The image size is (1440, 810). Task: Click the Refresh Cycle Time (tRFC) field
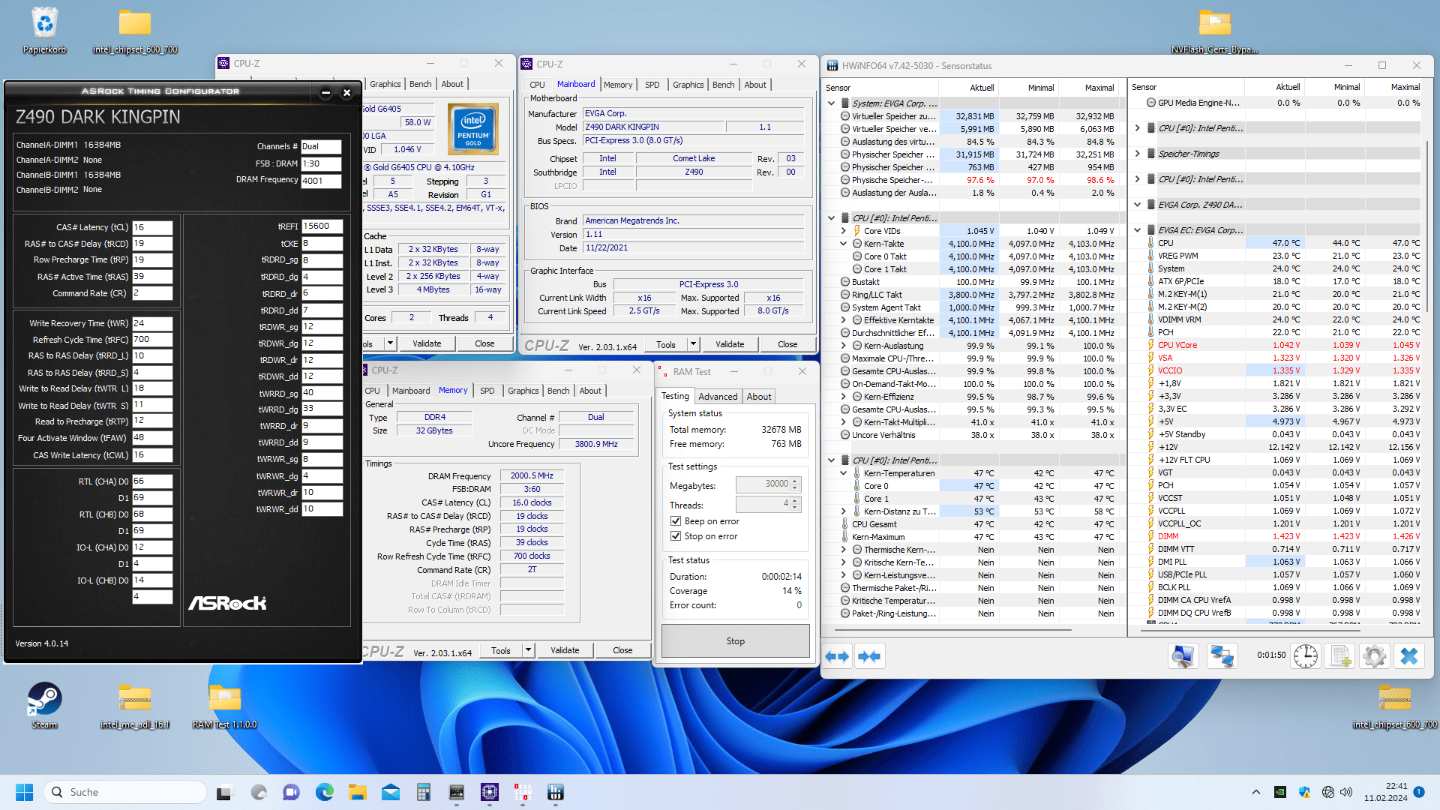click(x=152, y=340)
